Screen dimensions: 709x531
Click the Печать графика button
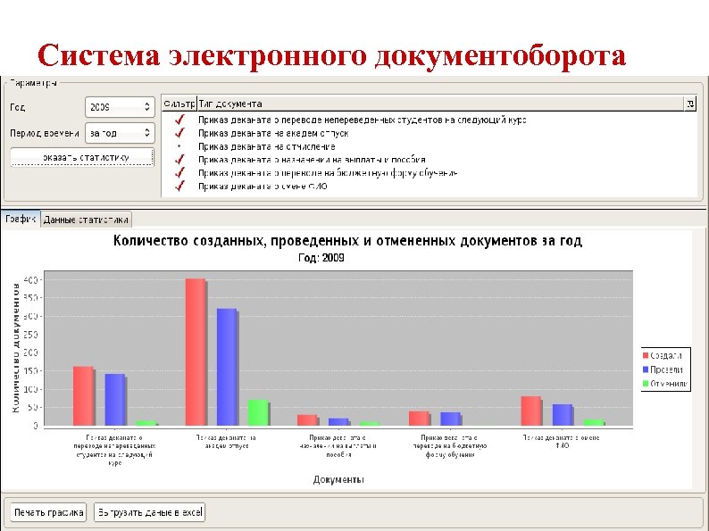click(48, 512)
